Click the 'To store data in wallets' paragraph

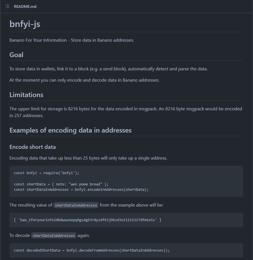tap(109, 69)
